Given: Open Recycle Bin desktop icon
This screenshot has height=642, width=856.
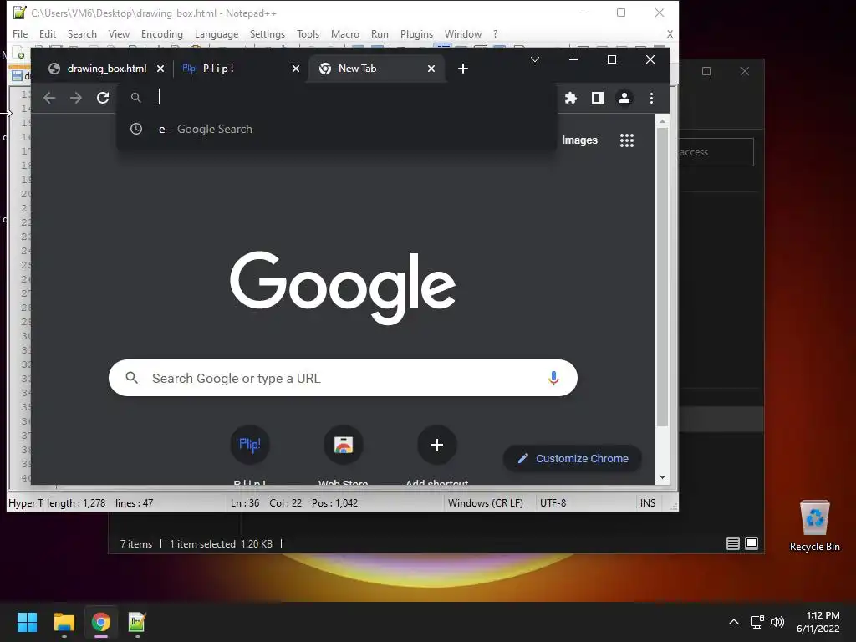Looking at the screenshot, I should pos(814,526).
